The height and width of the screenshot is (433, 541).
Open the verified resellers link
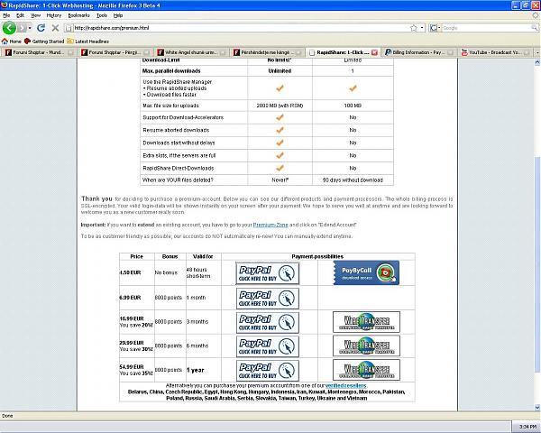(345, 386)
